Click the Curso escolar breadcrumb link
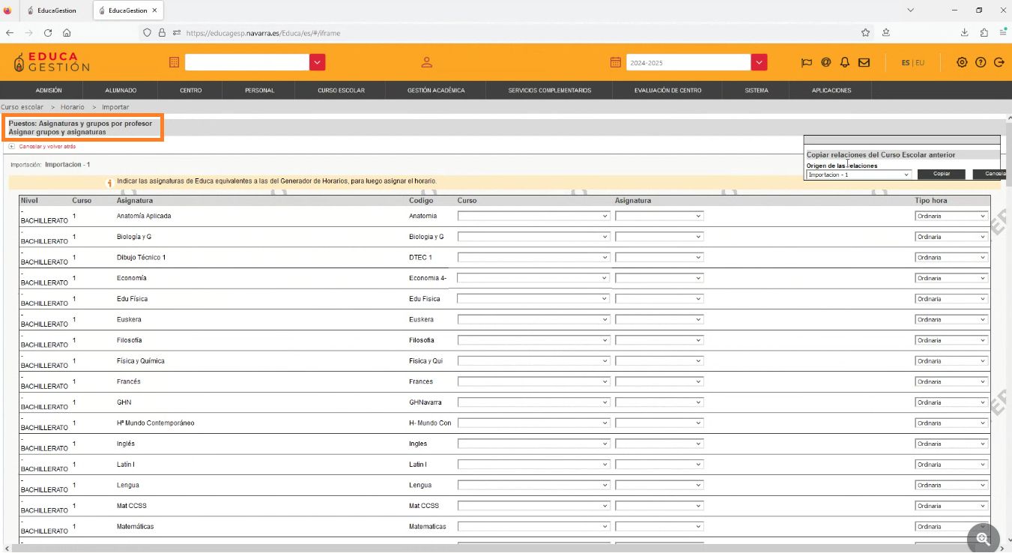This screenshot has height=553, width=1012. [22, 107]
